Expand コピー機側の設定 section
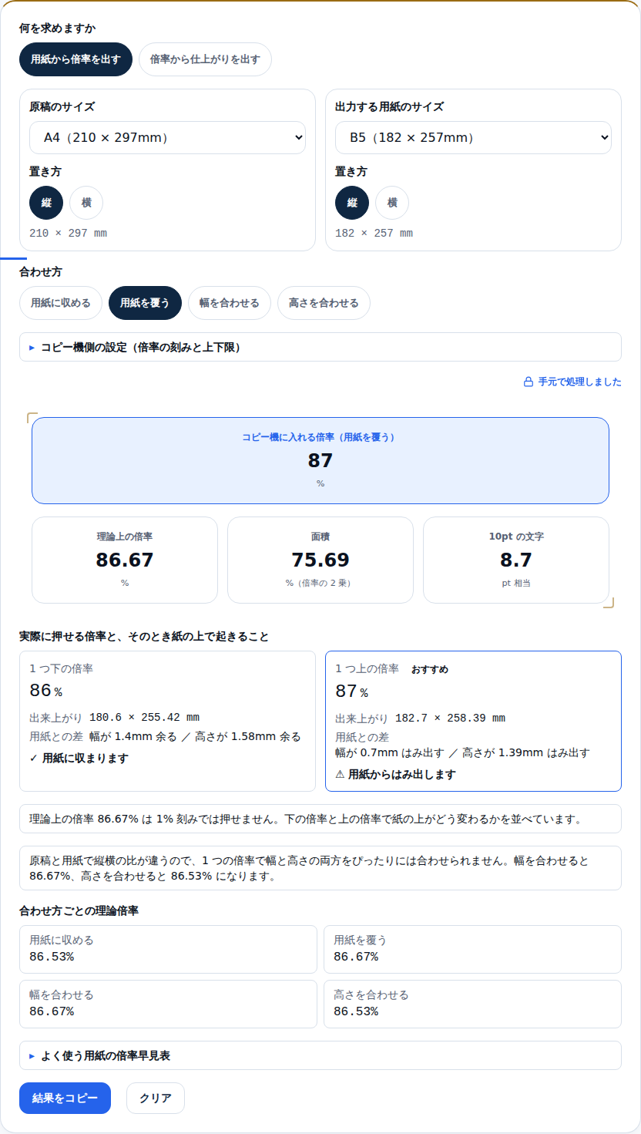This screenshot has width=641, height=1134. pos(320,347)
